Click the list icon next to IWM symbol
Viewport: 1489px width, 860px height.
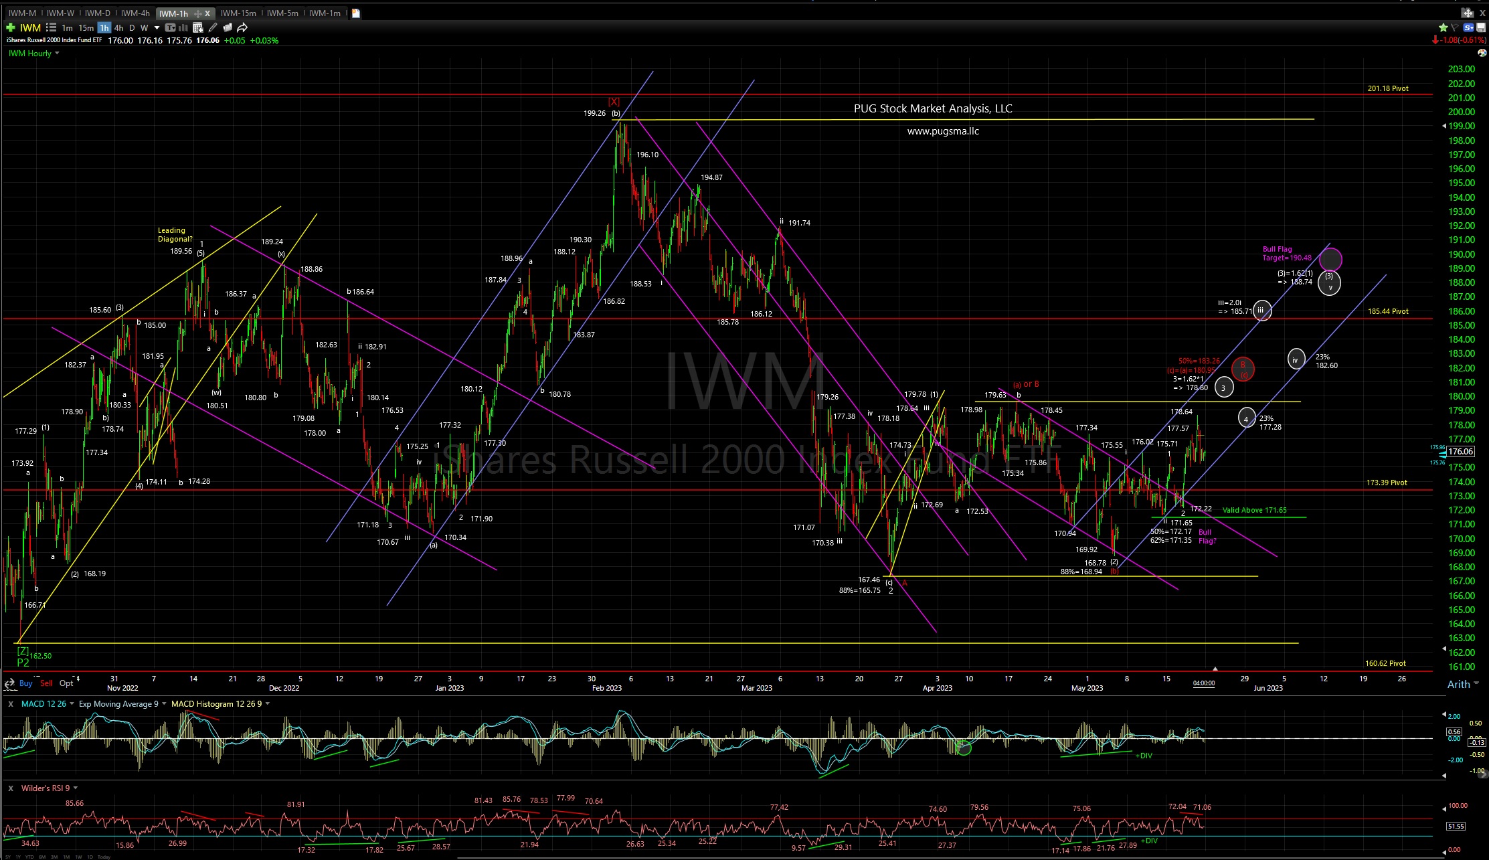[x=52, y=27]
